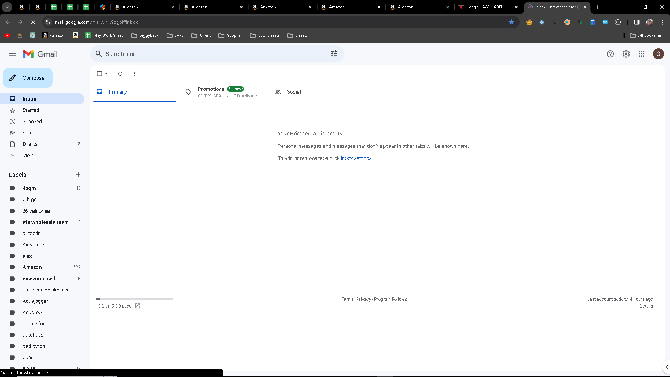This screenshot has height=377, width=670.
Task: Bookmark this page with the star icon
Action: click(x=511, y=22)
